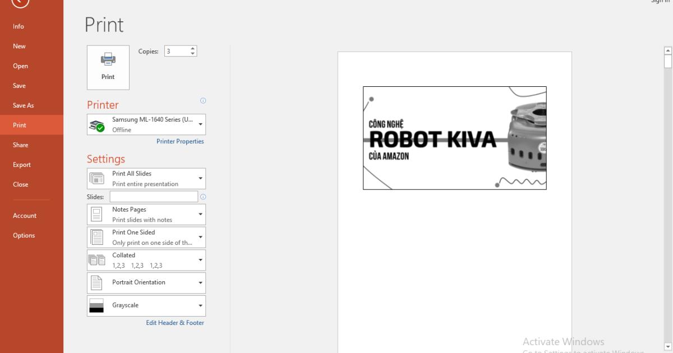Click the Portrait Orientation page icon
This screenshot has width=673, height=353.
click(x=96, y=283)
